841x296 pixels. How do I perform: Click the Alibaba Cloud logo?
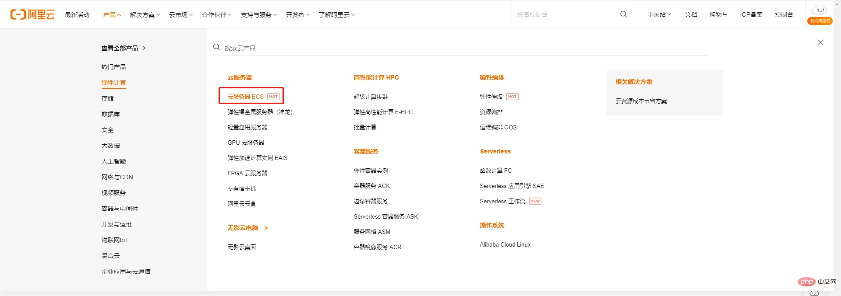pyautogui.click(x=32, y=14)
